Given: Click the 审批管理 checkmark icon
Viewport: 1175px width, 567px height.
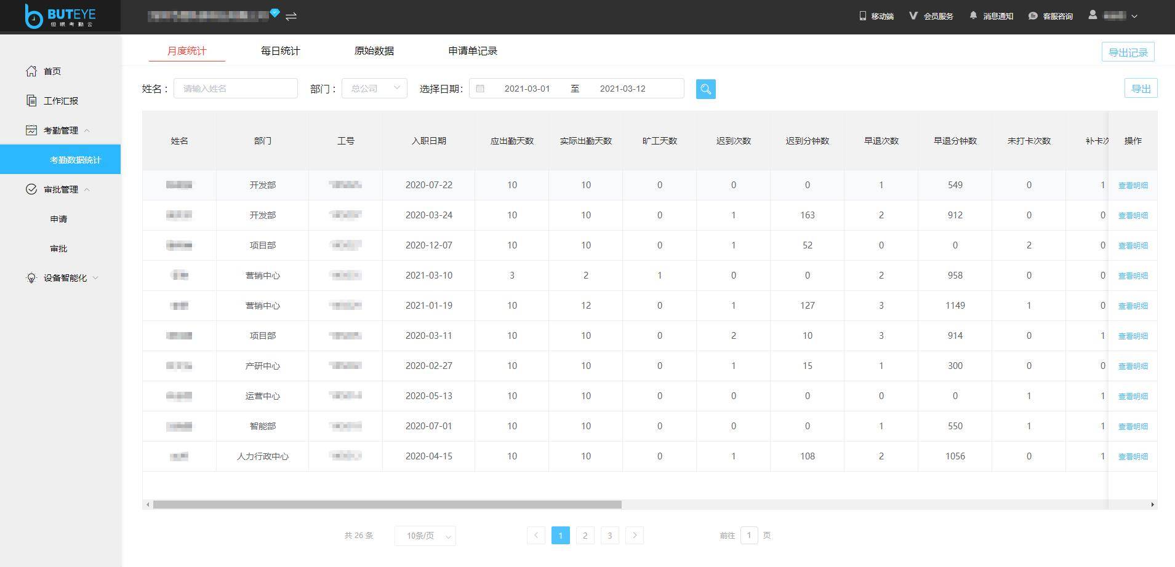Looking at the screenshot, I should [31, 189].
